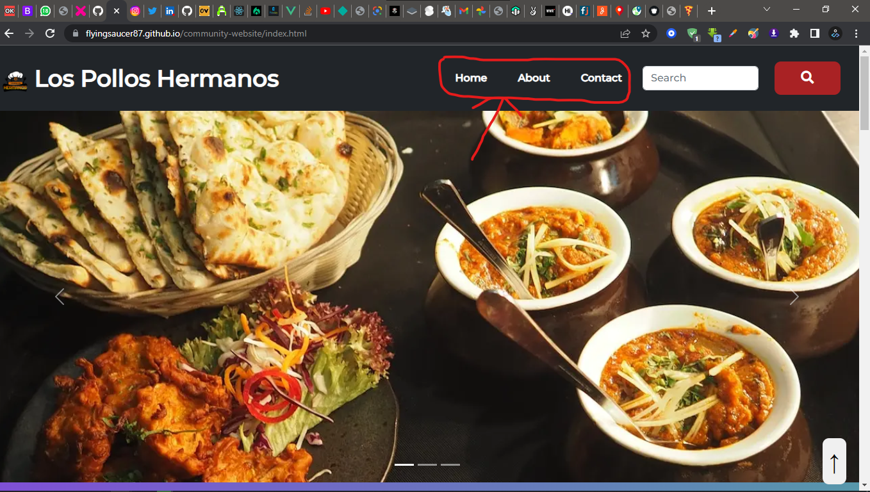
Task: Open Chrome's three-dot menu
Action: [x=857, y=33]
